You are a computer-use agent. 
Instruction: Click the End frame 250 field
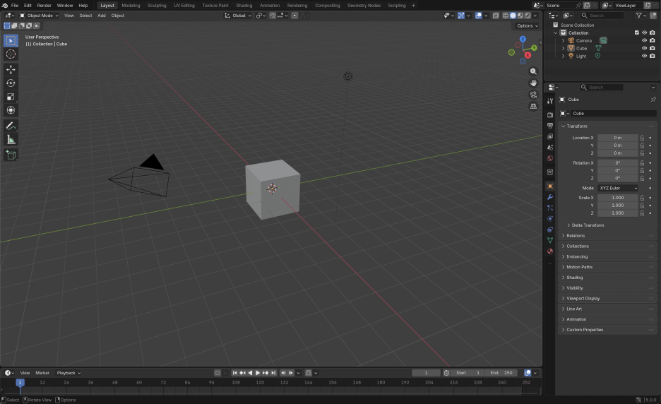click(x=501, y=373)
